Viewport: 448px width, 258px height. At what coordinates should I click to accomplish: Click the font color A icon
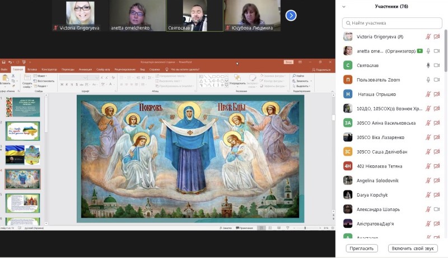(110, 84)
